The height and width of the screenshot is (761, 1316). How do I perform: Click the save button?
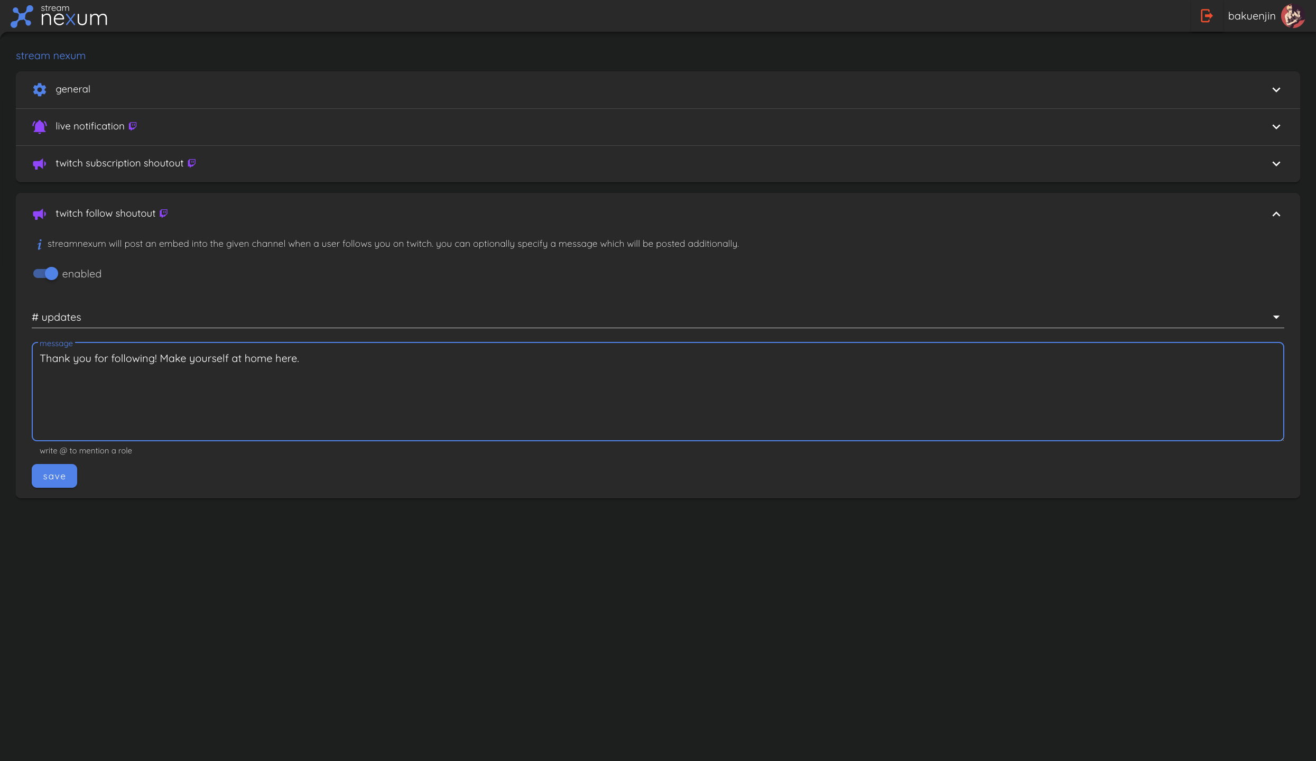tap(54, 476)
